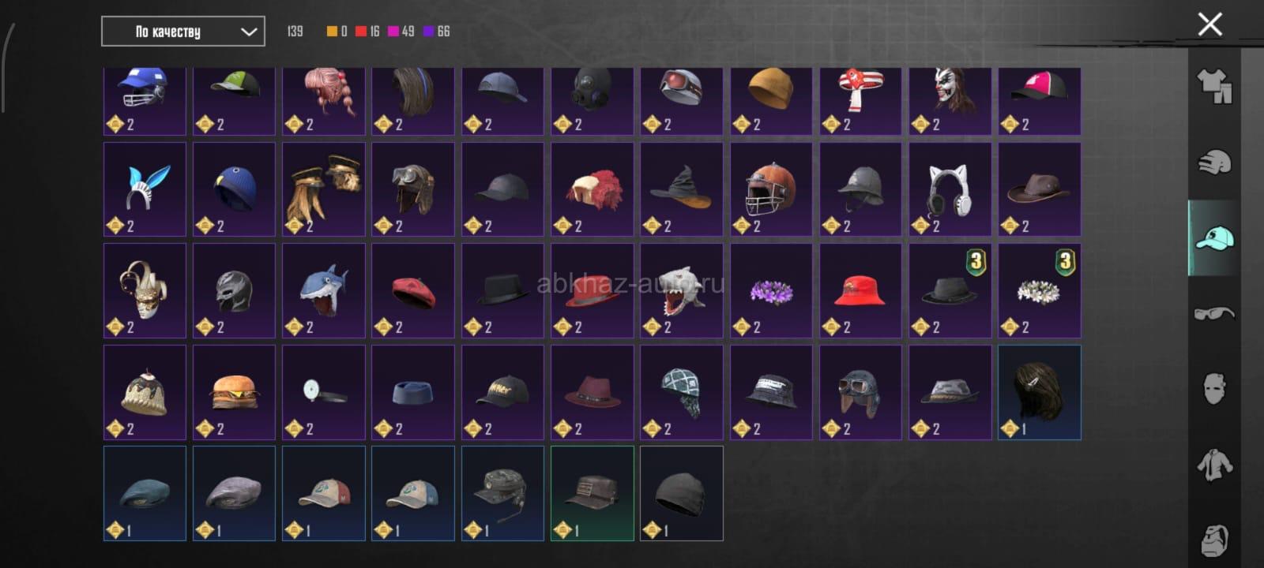This screenshot has height=568, width=1264.
Task: Select the purple flower crown item
Action: 771,290
